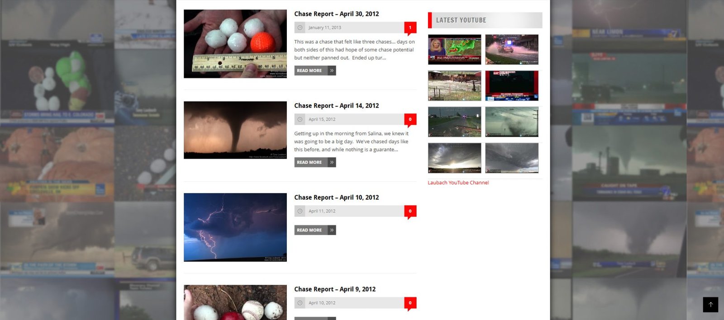Click the date April 15, 2012
The width and height of the screenshot is (724, 320).
pos(322,119)
